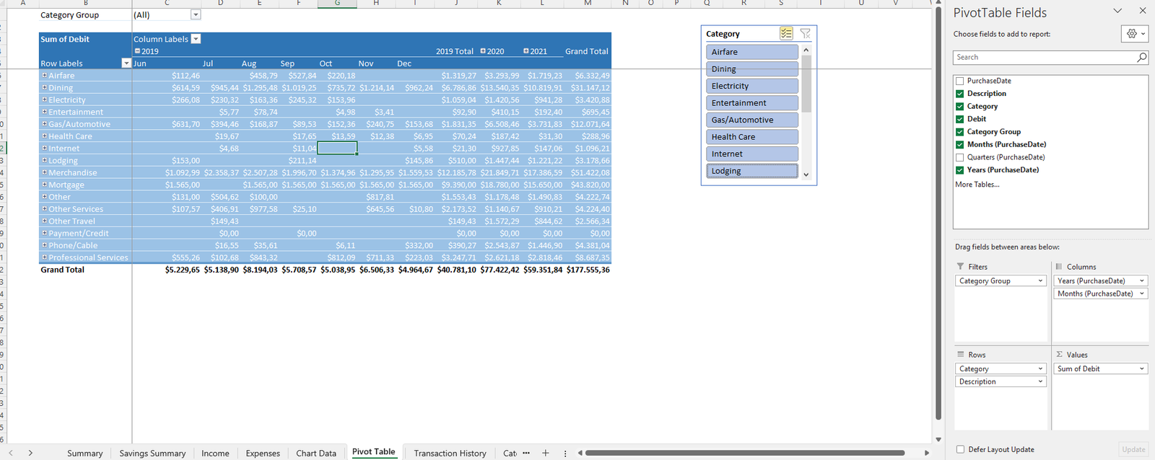The image size is (1155, 460).
Task: Click the horizontal sheet scrollbar thumb
Action: [x=745, y=453]
